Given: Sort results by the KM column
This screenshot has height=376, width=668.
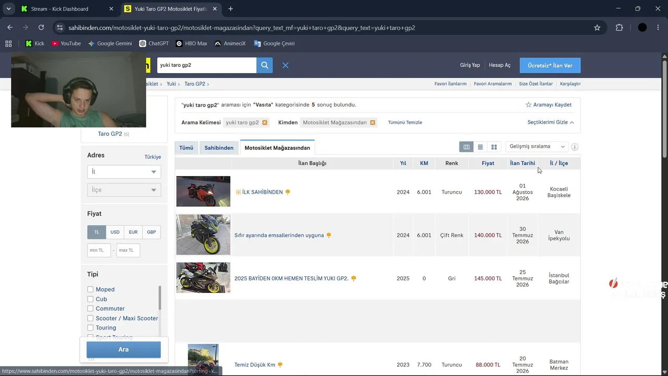Looking at the screenshot, I should [424, 163].
